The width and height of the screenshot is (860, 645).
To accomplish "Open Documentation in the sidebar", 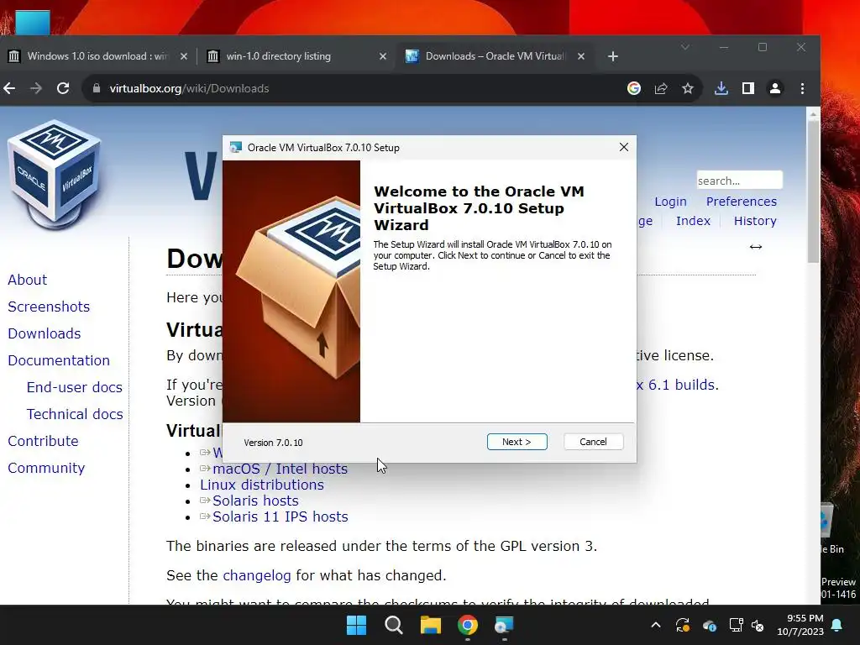I will click(x=59, y=360).
